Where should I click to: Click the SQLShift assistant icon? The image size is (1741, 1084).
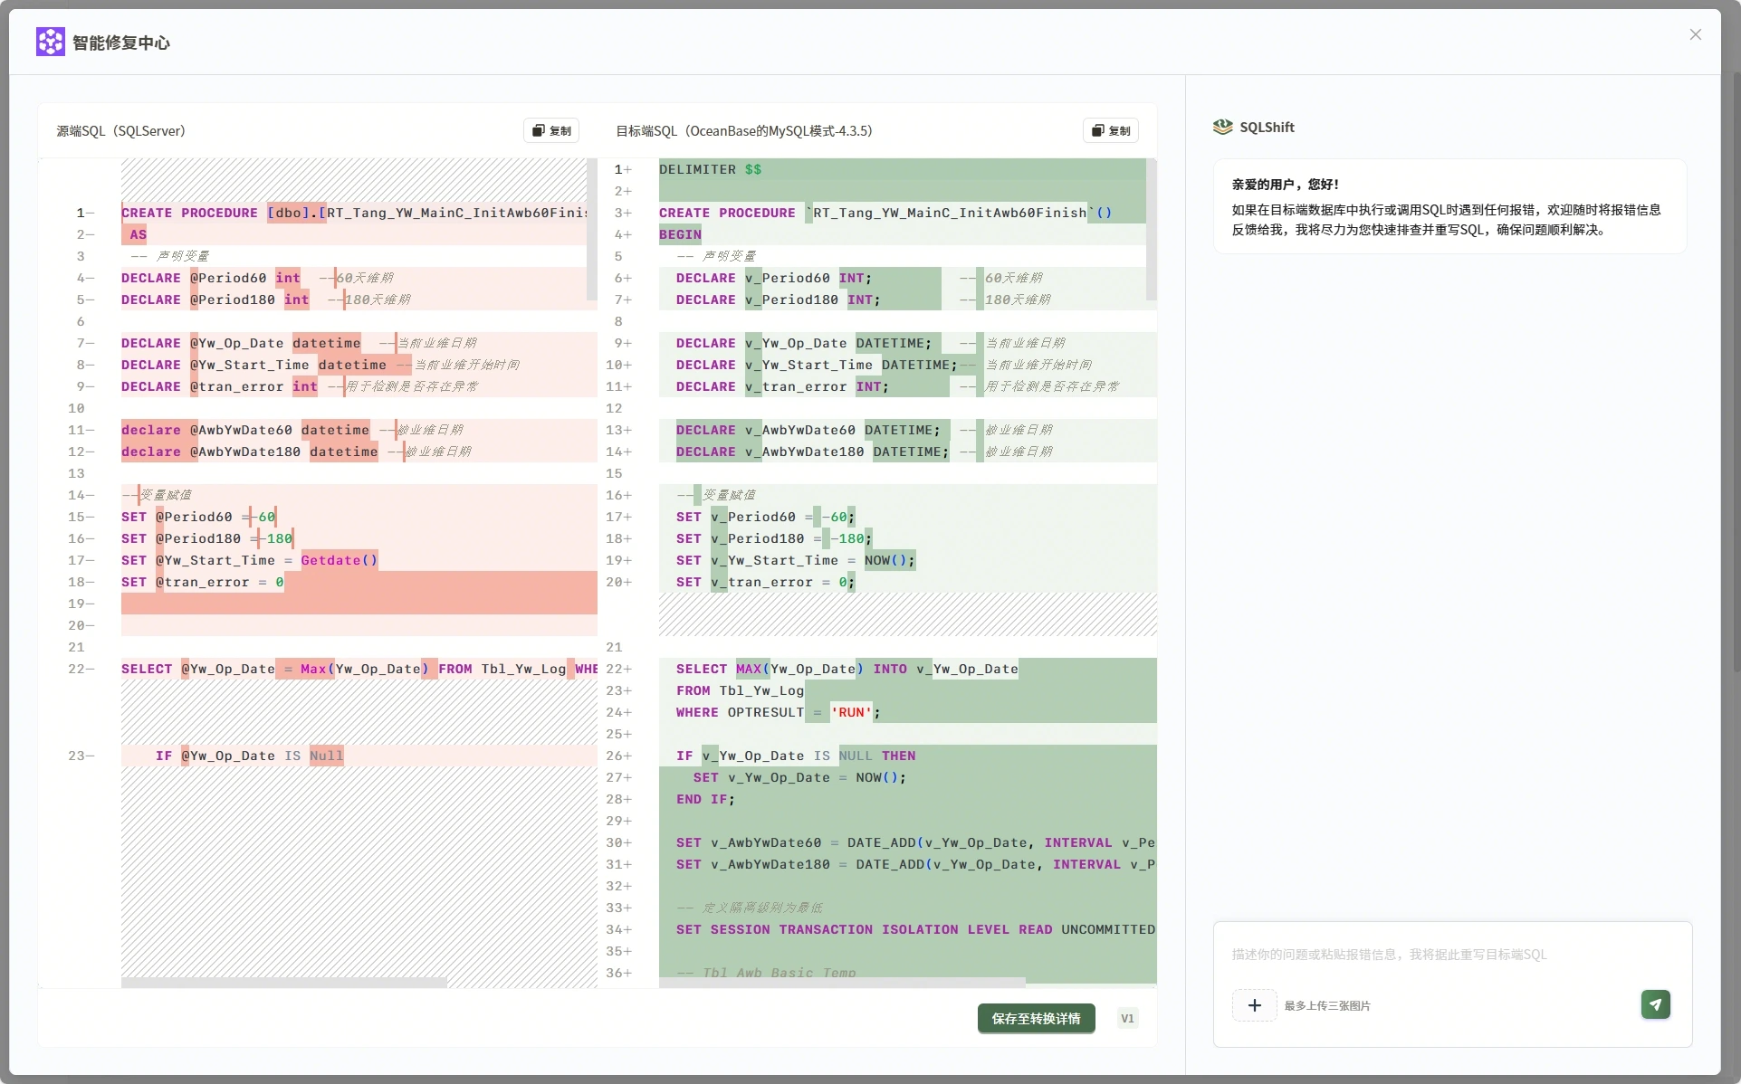(1222, 127)
